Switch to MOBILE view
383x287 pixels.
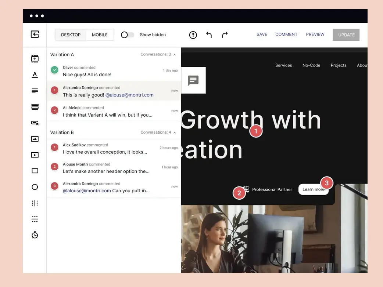[x=99, y=34]
